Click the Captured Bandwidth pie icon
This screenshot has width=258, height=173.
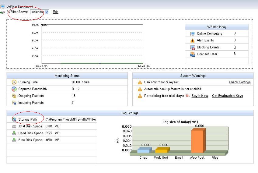tap(14, 89)
